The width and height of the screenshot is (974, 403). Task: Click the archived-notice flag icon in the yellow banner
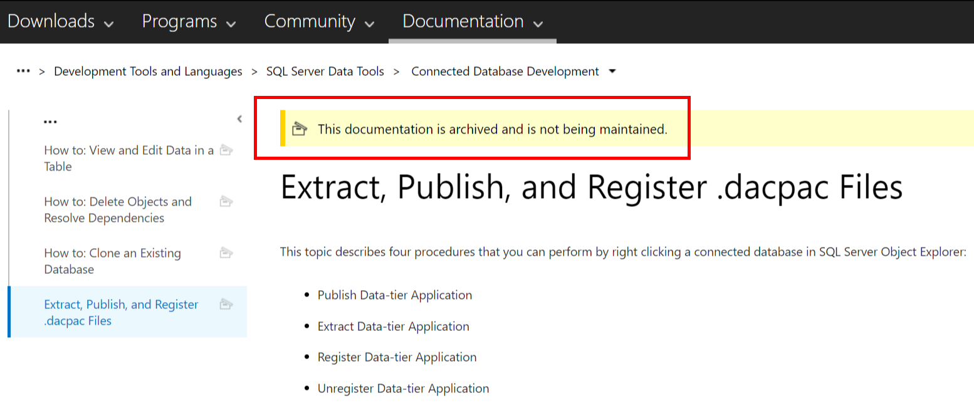[300, 128]
